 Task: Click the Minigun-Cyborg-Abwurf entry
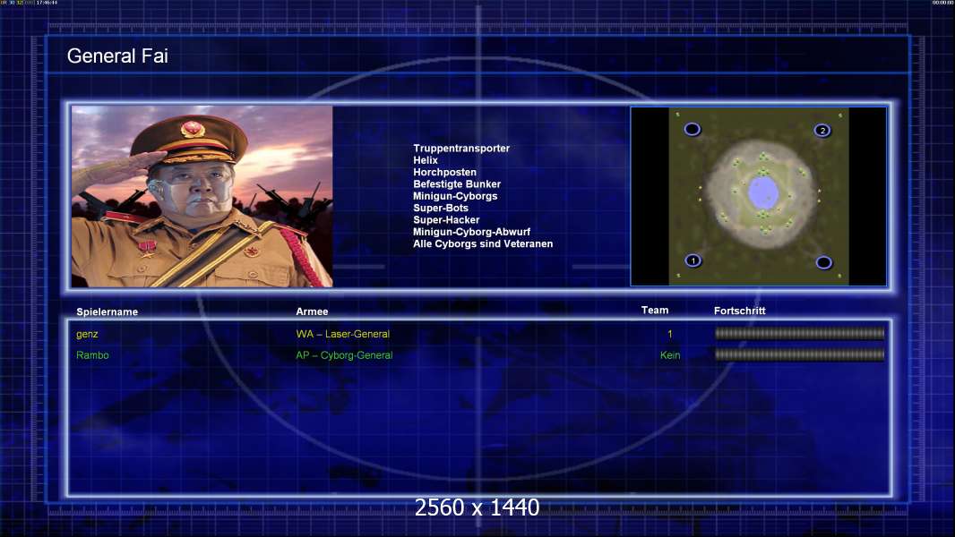point(471,232)
